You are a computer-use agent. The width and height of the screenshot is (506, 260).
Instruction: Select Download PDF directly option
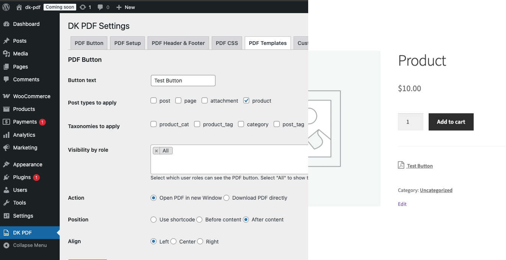click(x=226, y=198)
